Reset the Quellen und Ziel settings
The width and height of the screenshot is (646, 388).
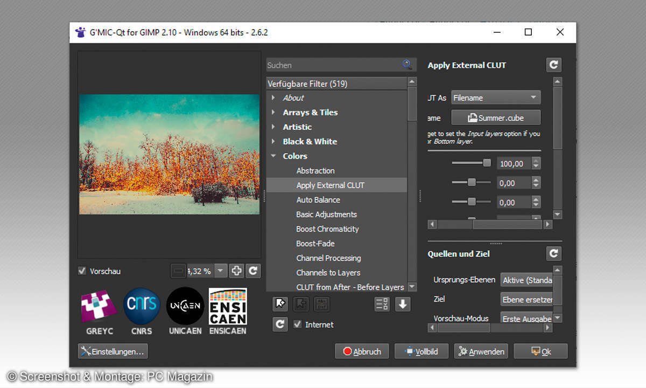[553, 253]
